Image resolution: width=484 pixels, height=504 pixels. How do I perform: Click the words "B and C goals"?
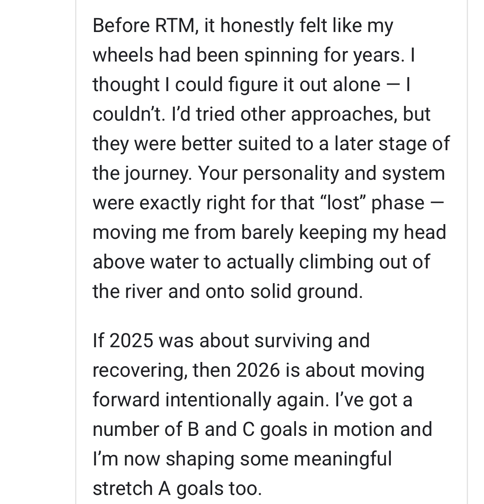[247, 429]
